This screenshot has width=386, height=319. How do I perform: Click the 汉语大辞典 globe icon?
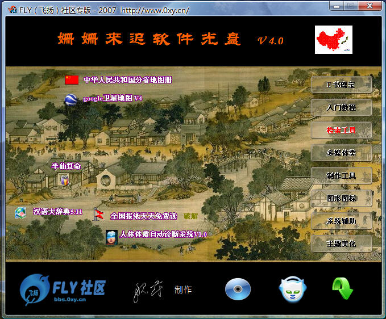point(20,213)
